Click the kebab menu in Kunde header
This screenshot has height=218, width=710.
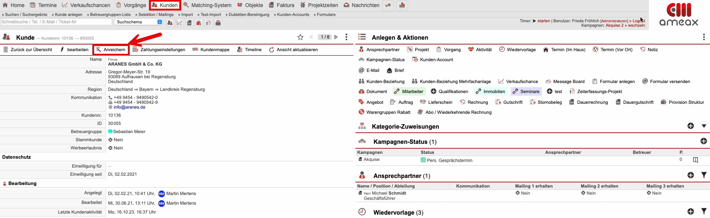pyautogui.click(x=346, y=37)
